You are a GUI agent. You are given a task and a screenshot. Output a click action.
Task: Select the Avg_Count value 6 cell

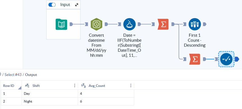click(x=106, y=101)
